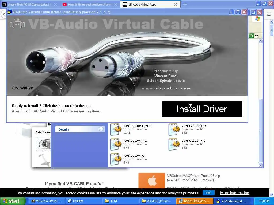Select the VB-Audio Virtual Apps browser tab
This screenshot has width=274, height=205.
pyautogui.click(x=142, y=5)
